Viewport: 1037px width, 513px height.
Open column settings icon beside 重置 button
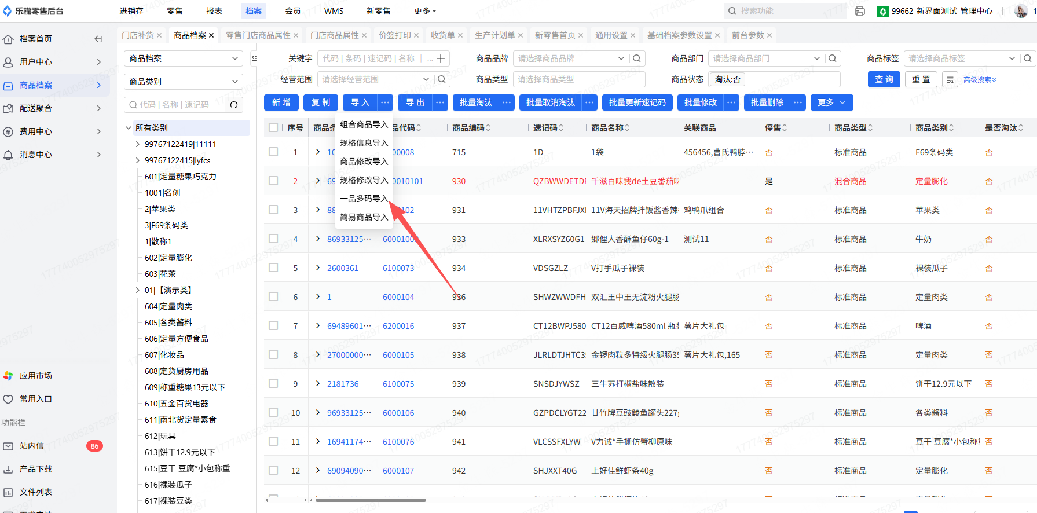coord(950,80)
